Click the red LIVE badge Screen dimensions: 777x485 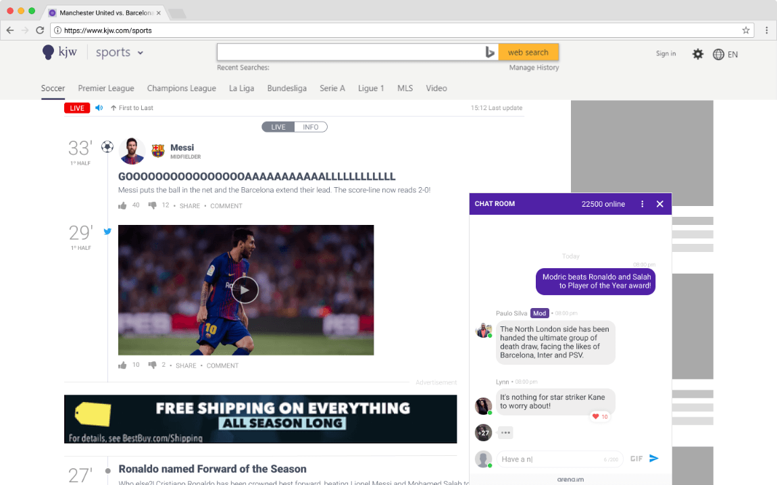77,108
